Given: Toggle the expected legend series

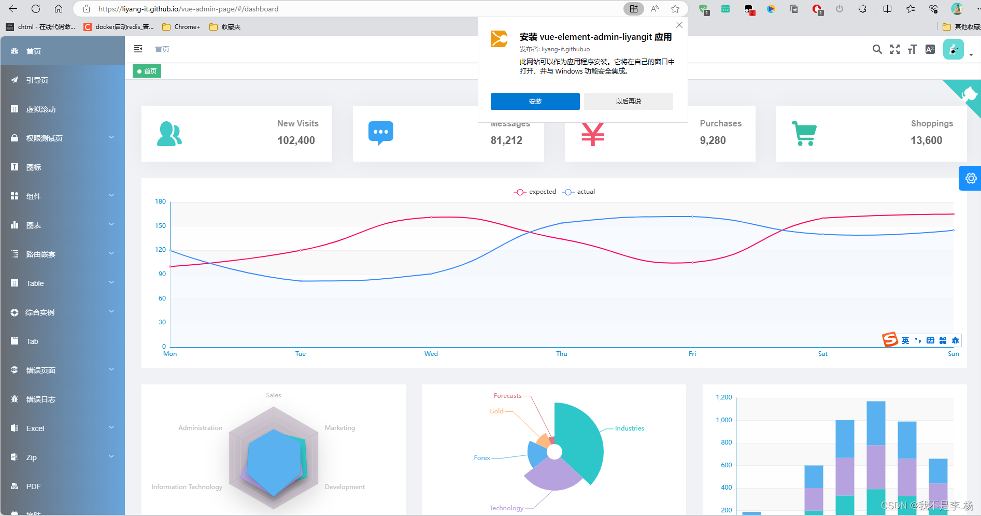Looking at the screenshot, I should 535,192.
